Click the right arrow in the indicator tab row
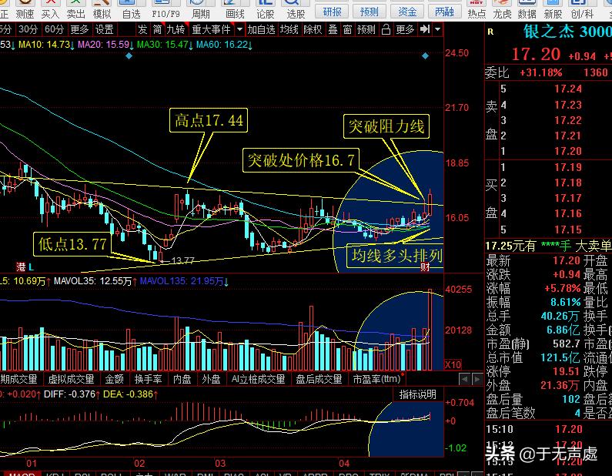 click(477, 379)
